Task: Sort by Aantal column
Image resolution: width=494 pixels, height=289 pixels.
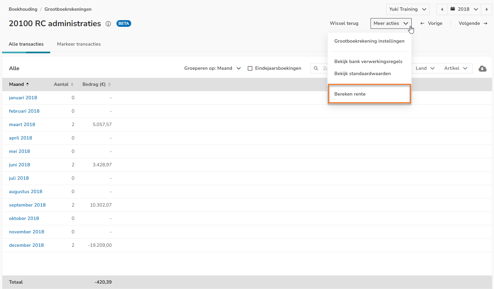Action: 63,84
